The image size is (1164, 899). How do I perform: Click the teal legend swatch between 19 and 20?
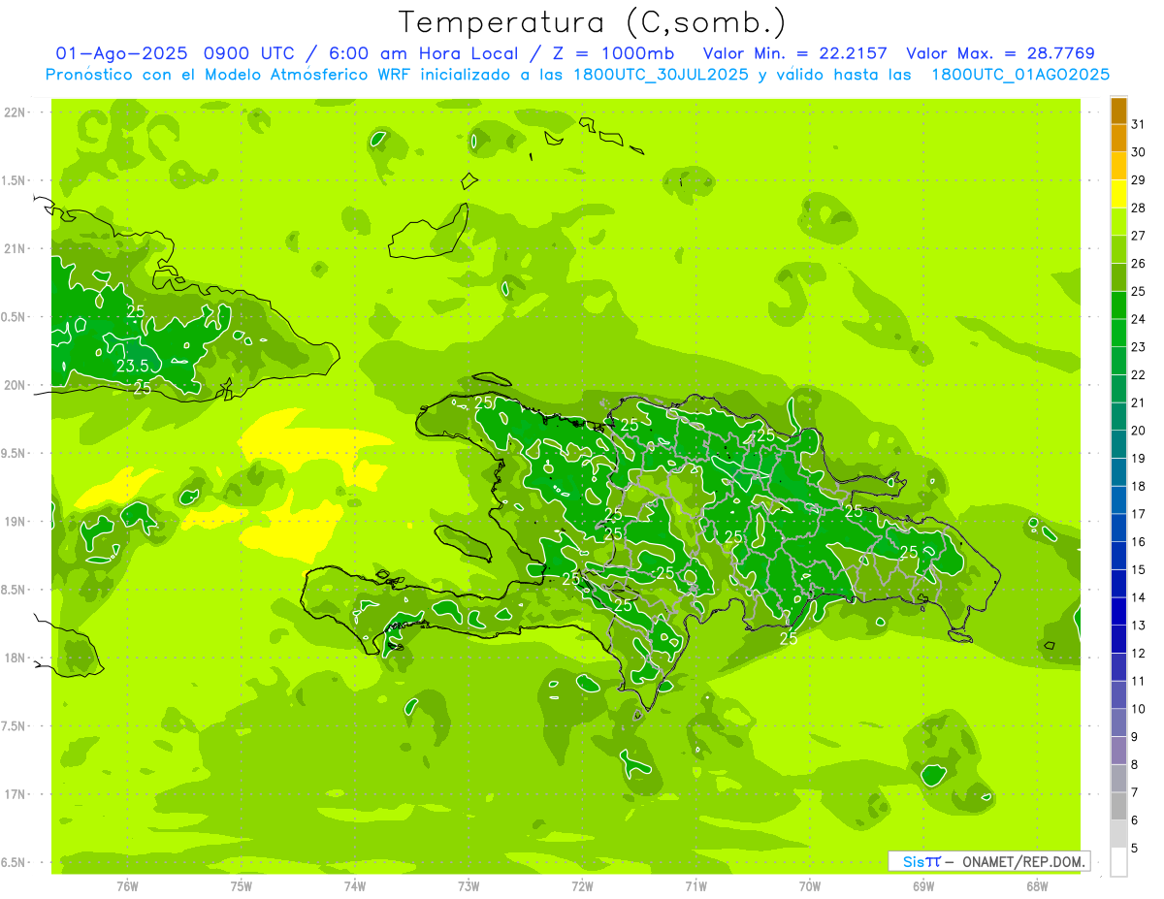1118,444
